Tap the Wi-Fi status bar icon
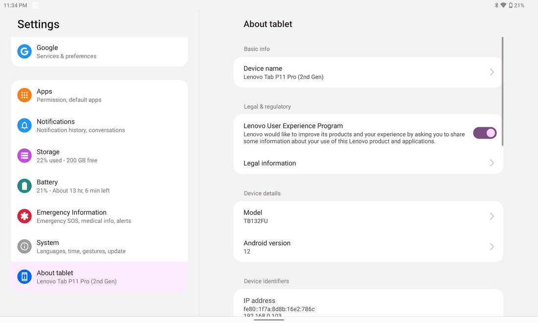Viewport: 538px width, 323px height. (503, 5)
